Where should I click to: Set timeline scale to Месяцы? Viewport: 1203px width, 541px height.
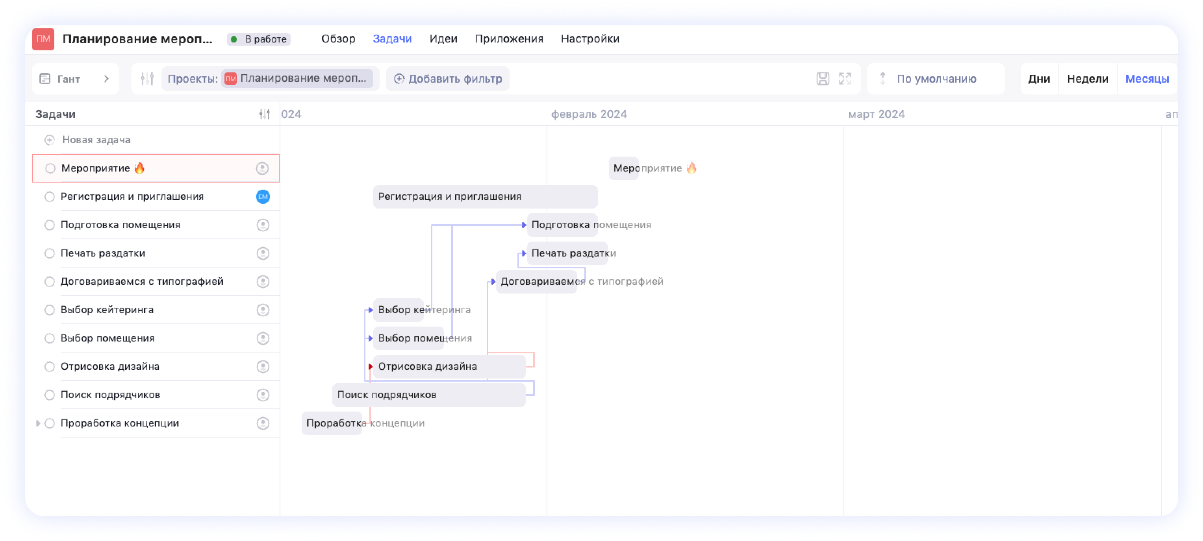click(x=1147, y=79)
